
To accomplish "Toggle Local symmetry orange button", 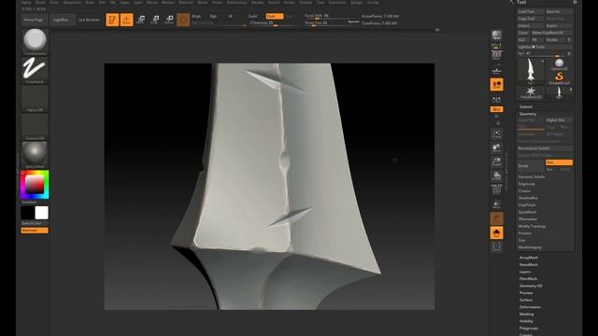I will tap(496, 85).
